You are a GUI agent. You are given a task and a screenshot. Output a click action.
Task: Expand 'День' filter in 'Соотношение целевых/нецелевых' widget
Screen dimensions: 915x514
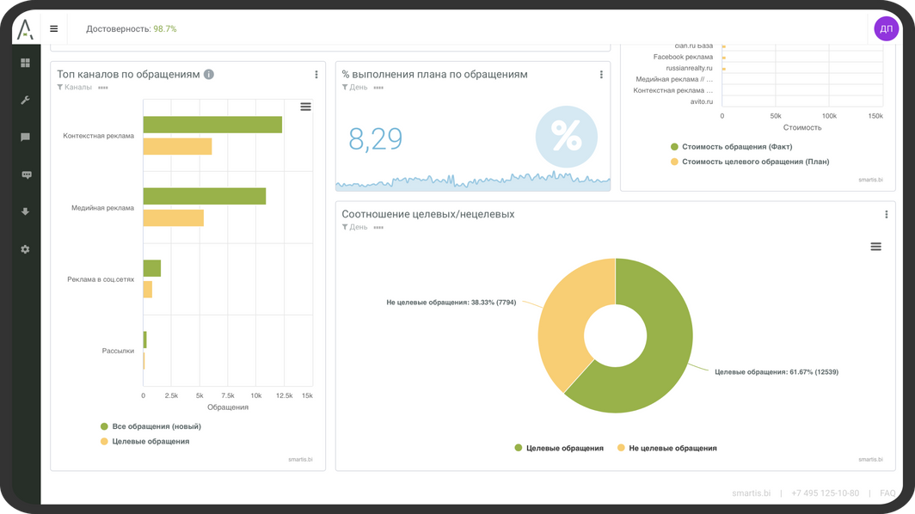coord(357,227)
